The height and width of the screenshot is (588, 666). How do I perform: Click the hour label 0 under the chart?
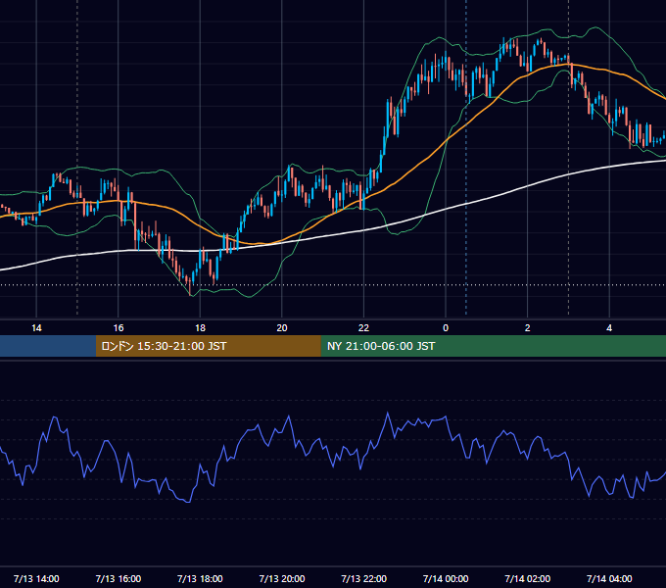point(446,328)
